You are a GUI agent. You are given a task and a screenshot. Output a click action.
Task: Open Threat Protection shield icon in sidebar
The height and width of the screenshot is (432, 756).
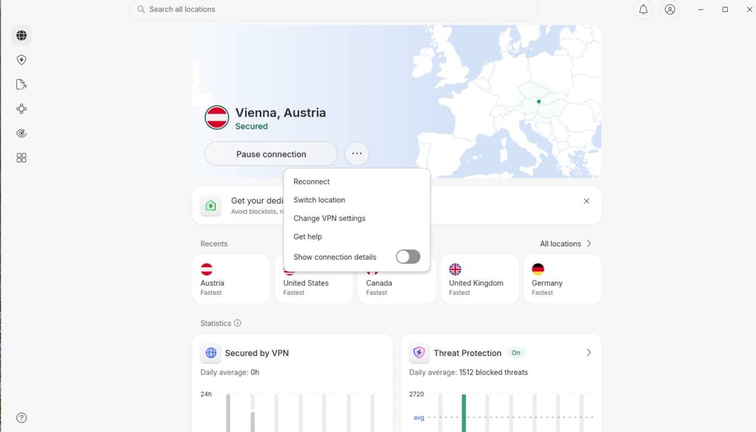click(21, 60)
